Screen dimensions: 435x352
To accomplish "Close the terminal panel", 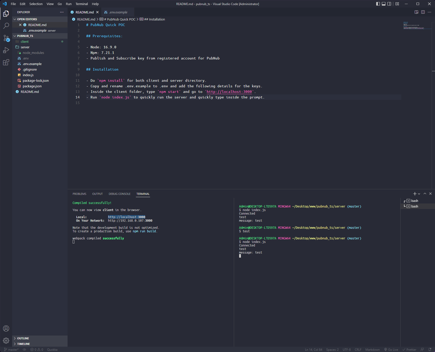I will coord(430,194).
